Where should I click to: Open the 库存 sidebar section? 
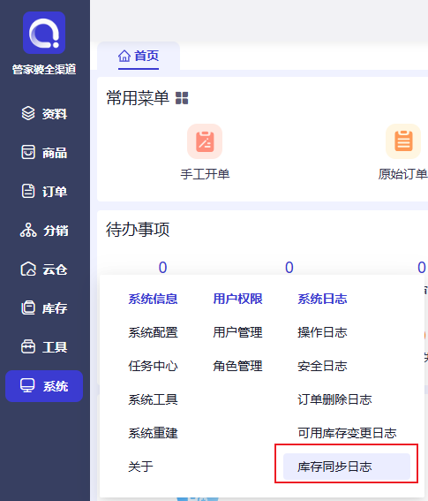(44, 308)
